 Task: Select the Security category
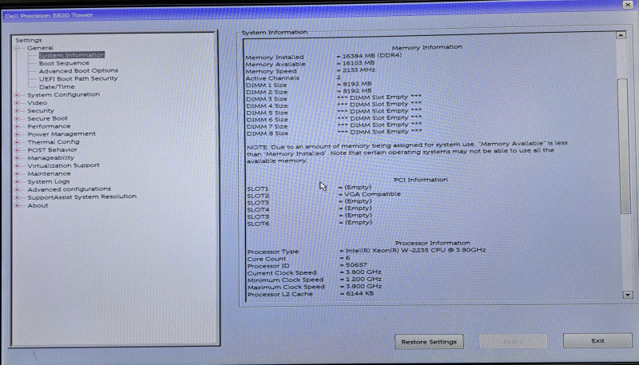(41, 111)
